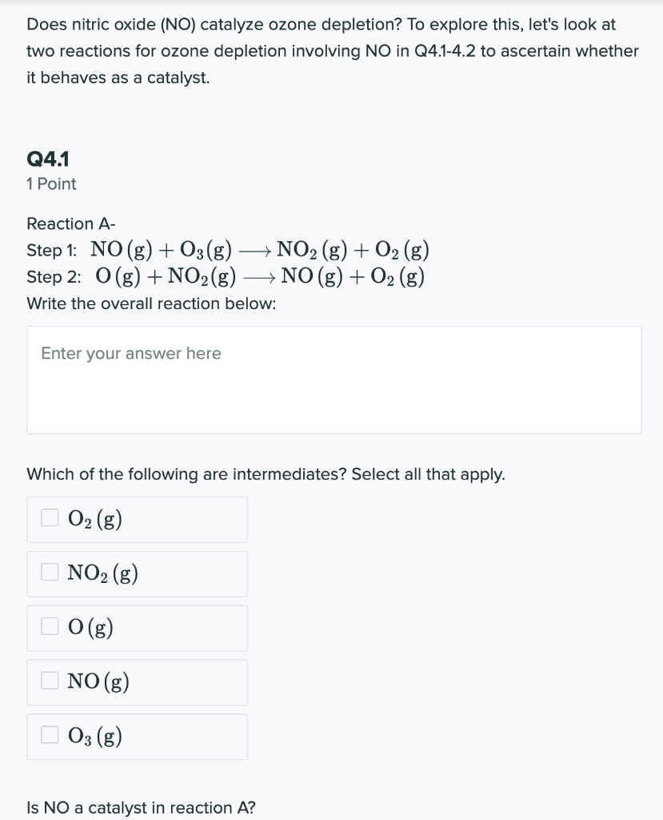The height and width of the screenshot is (820, 663).
Task: Click the NO₂ (g) option label
Action: pyautogui.click(x=102, y=573)
